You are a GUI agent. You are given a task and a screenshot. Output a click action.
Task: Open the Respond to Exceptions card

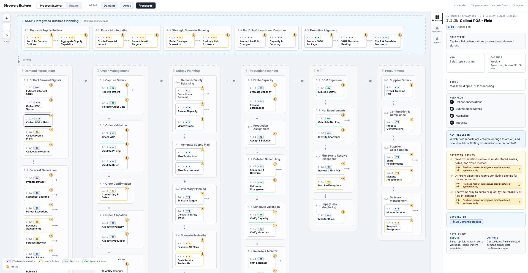click(x=398, y=226)
